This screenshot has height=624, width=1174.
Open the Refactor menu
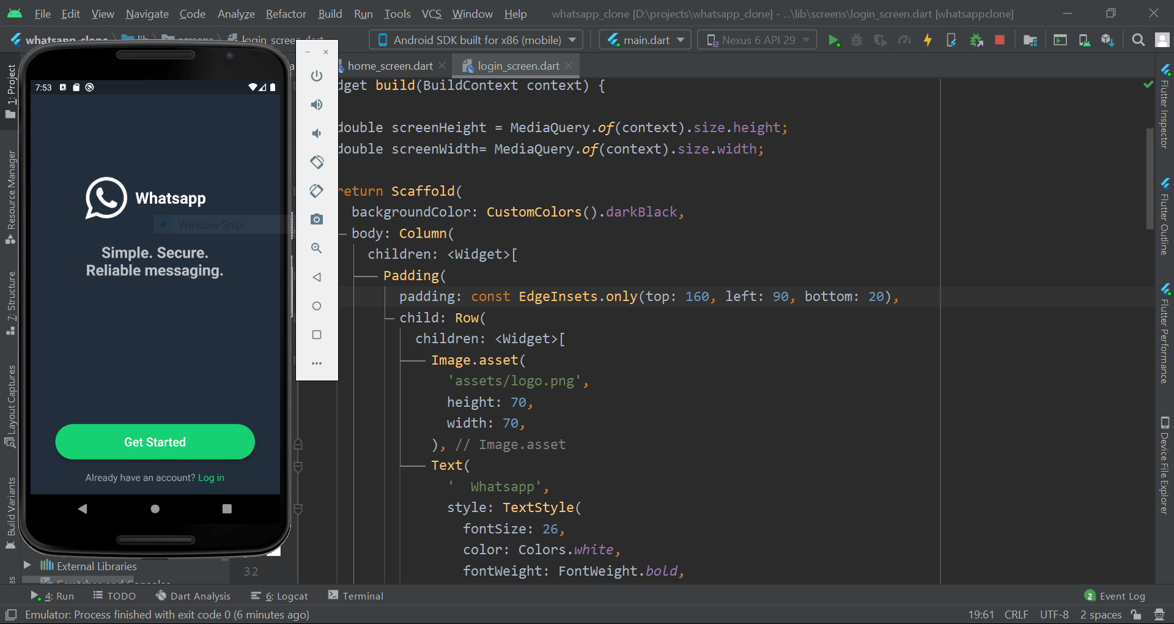(x=286, y=13)
